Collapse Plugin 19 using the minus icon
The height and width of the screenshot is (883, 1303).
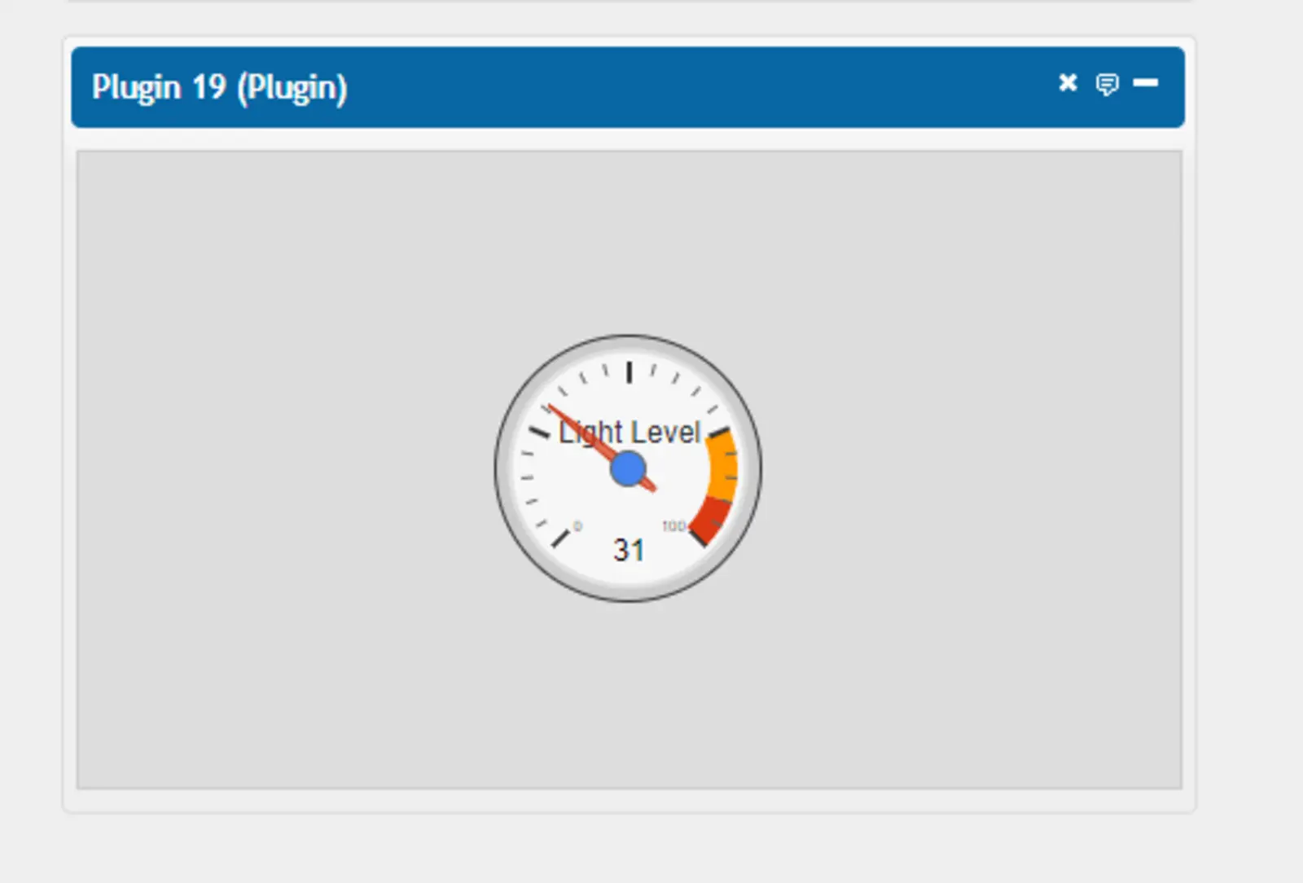pyautogui.click(x=1145, y=82)
